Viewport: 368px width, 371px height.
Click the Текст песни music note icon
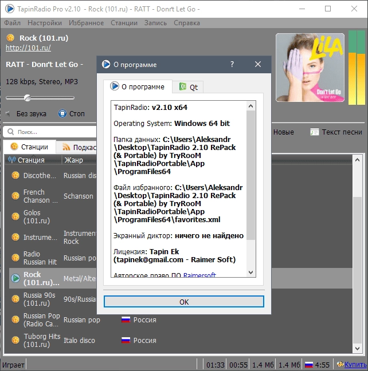pyautogui.click(x=315, y=132)
